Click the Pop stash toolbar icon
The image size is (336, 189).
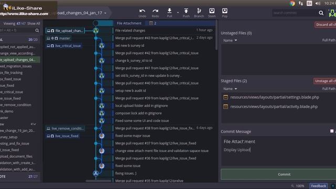point(225,13)
